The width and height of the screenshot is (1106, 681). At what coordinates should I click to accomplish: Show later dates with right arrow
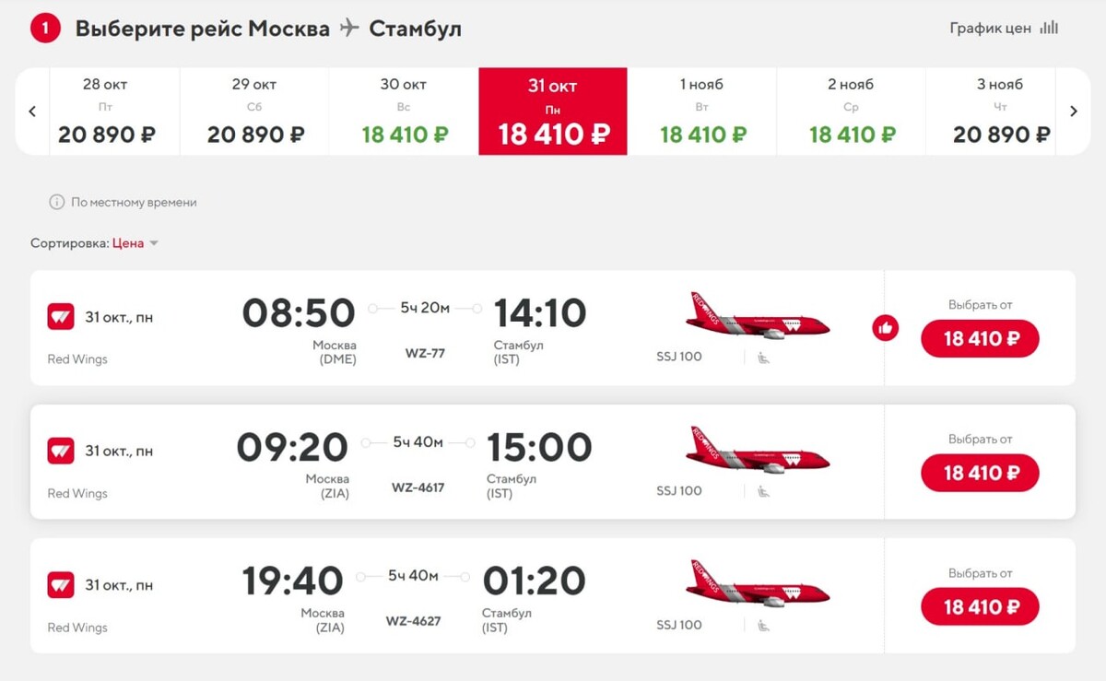[1074, 112]
